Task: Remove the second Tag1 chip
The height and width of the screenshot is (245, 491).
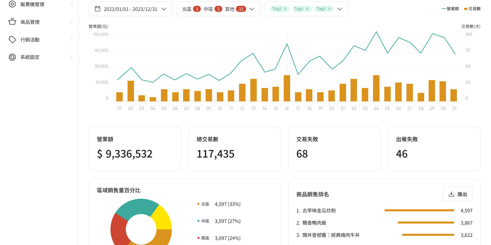Action: point(308,9)
